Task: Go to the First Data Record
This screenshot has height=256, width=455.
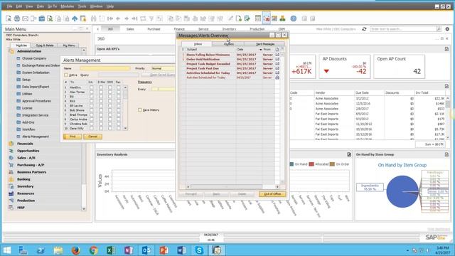Action: [x=110, y=18]
